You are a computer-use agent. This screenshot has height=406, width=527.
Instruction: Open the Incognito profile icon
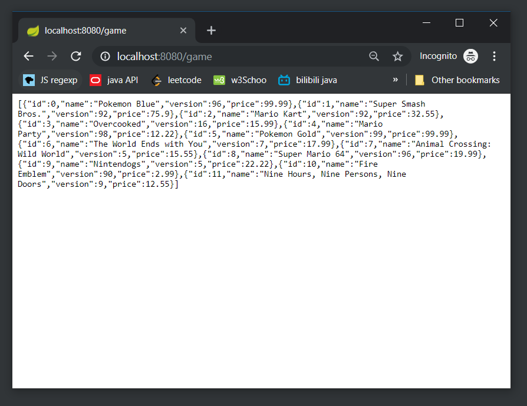tap(470, 56)
